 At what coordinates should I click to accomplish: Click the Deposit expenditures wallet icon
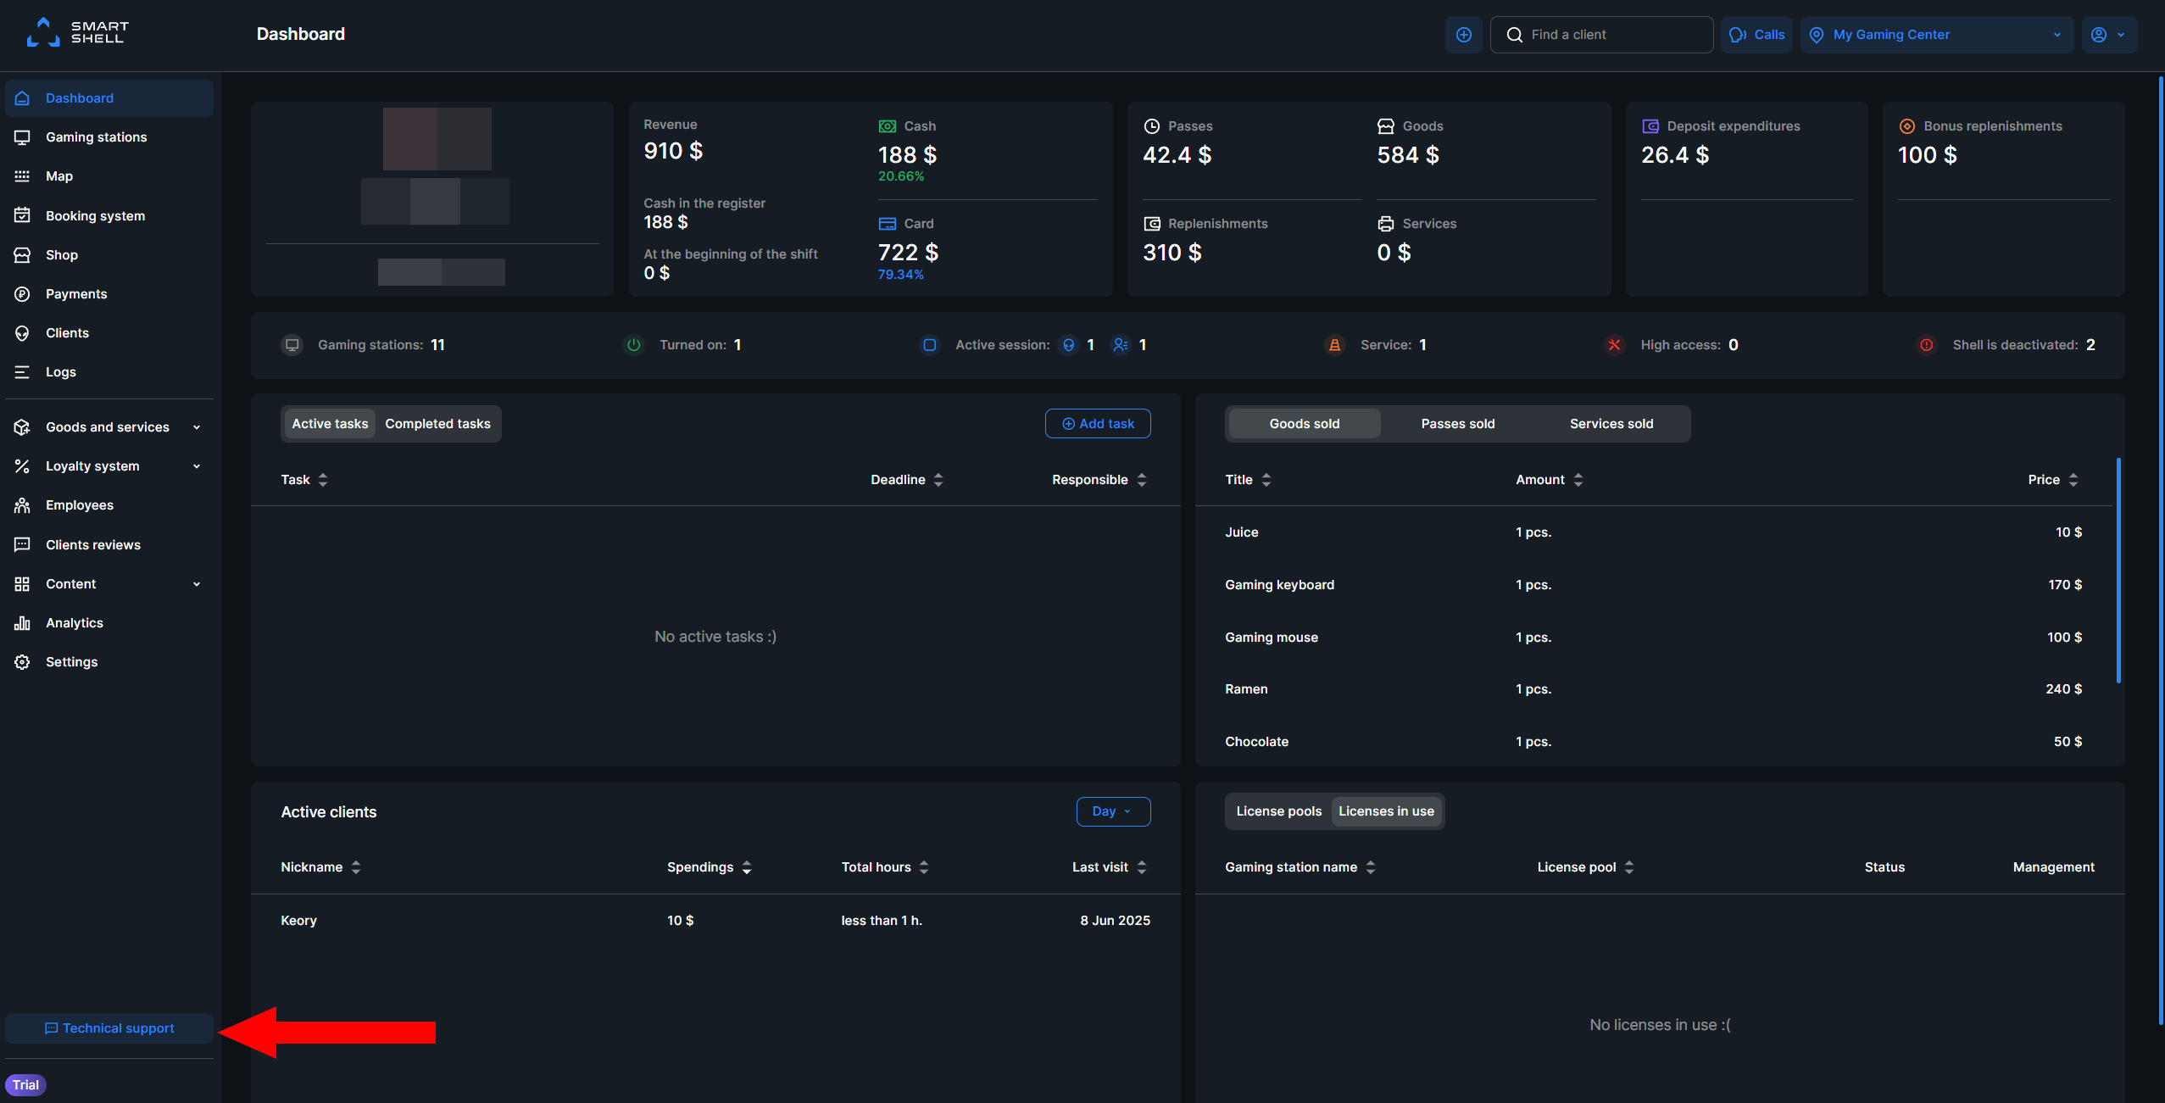pos(1650,126)
